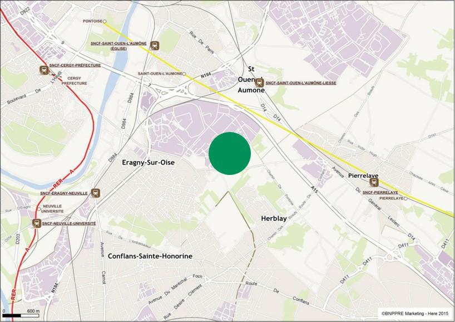This screenshot has height=322, width=455.
Task: Click the green circle site marker
Action: click(x=229, y=154)
